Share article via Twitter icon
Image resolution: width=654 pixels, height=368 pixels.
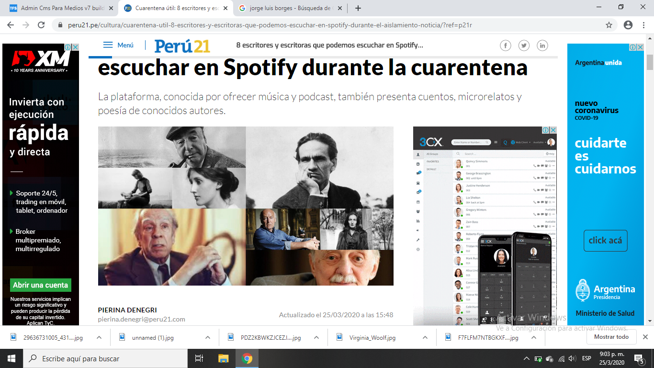[524, 46]
